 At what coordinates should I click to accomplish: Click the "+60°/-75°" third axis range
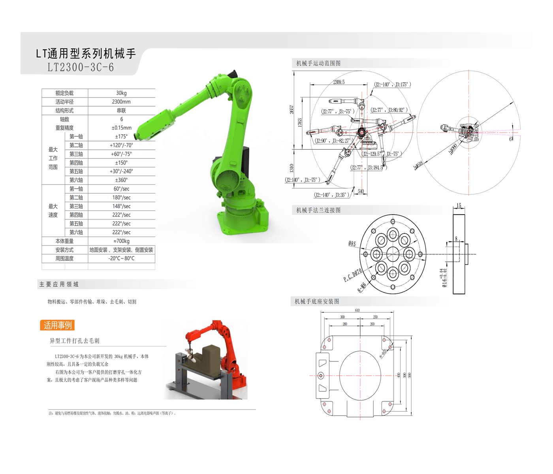pyautogui.click(x=121, y=154)
